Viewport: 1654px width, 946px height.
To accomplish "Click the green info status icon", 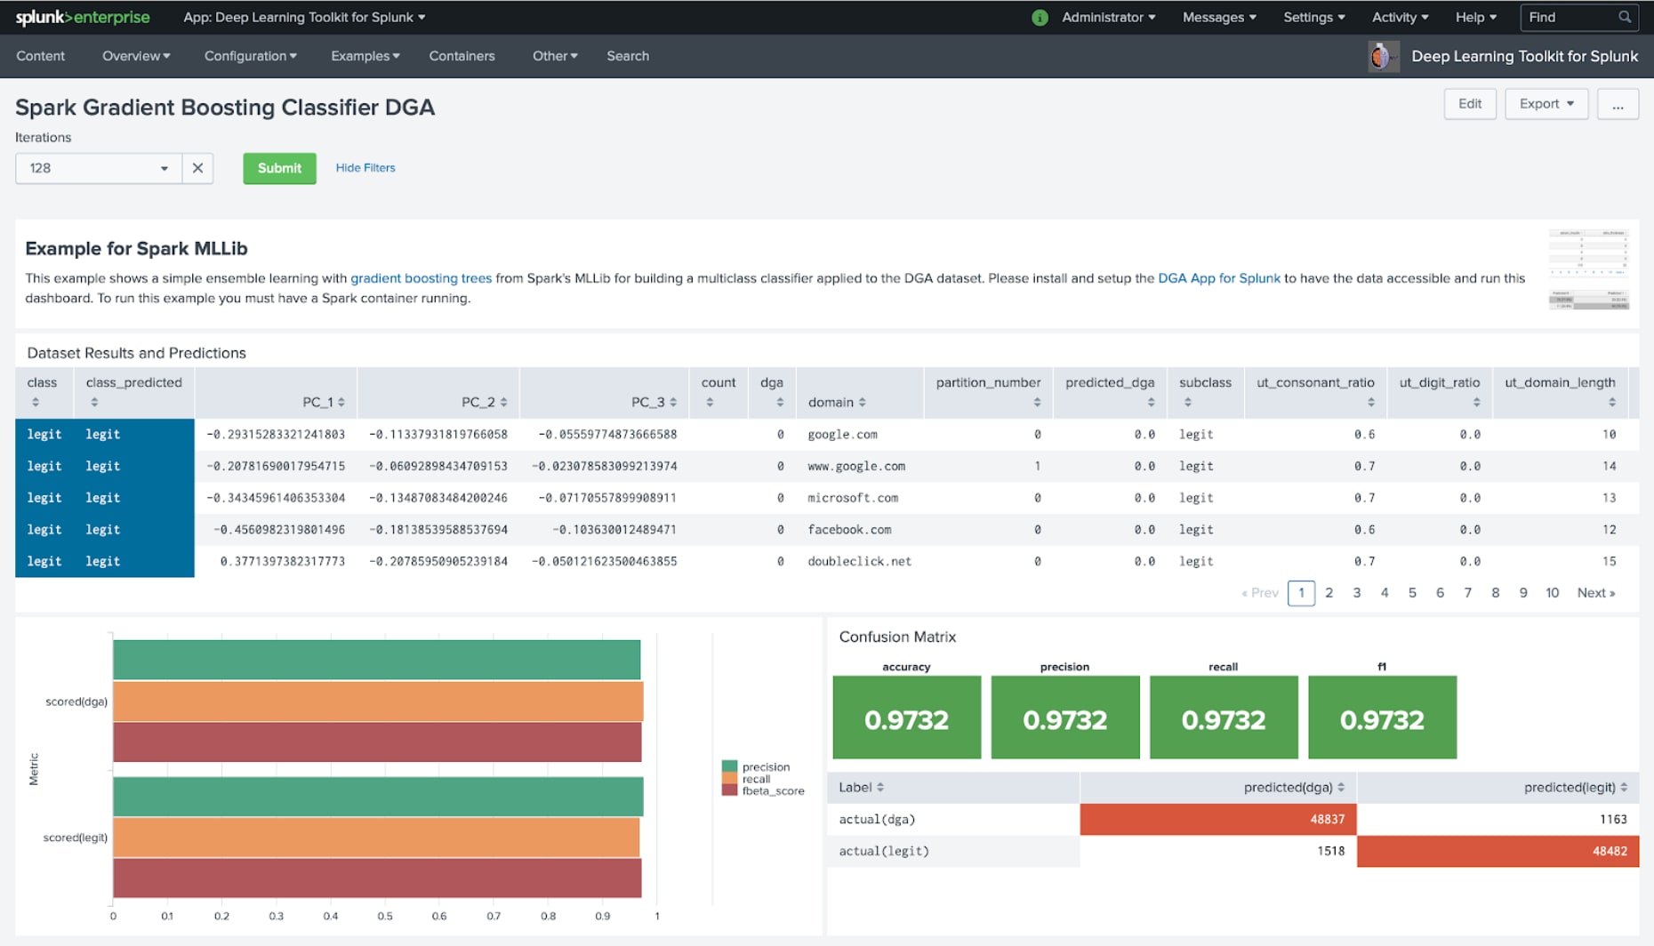I will [x=1040, y=17].
